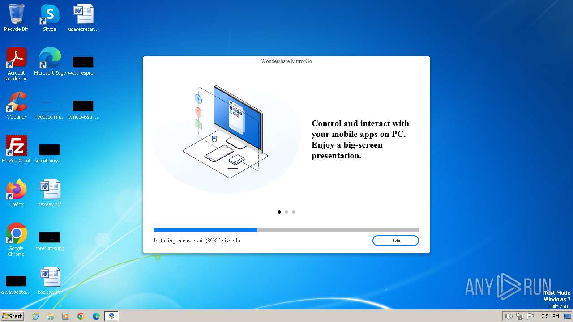
Task: Launch FileZilla Client shortcut
Action: 16,149
